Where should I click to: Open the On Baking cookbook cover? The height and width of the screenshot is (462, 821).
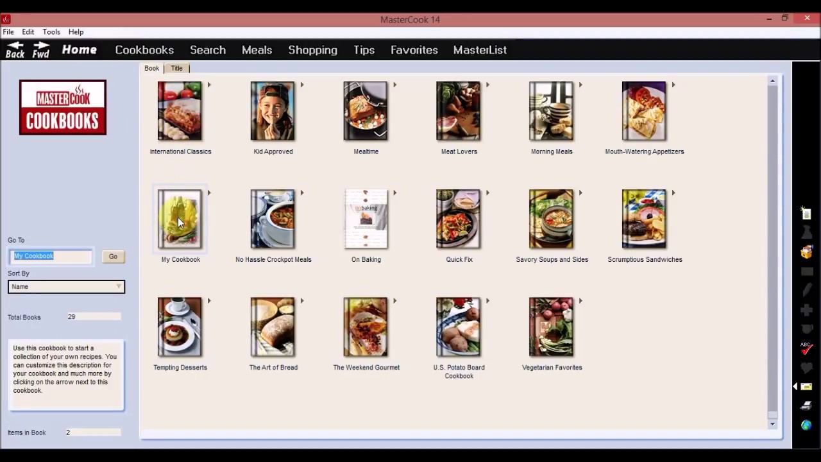point(366,219)
